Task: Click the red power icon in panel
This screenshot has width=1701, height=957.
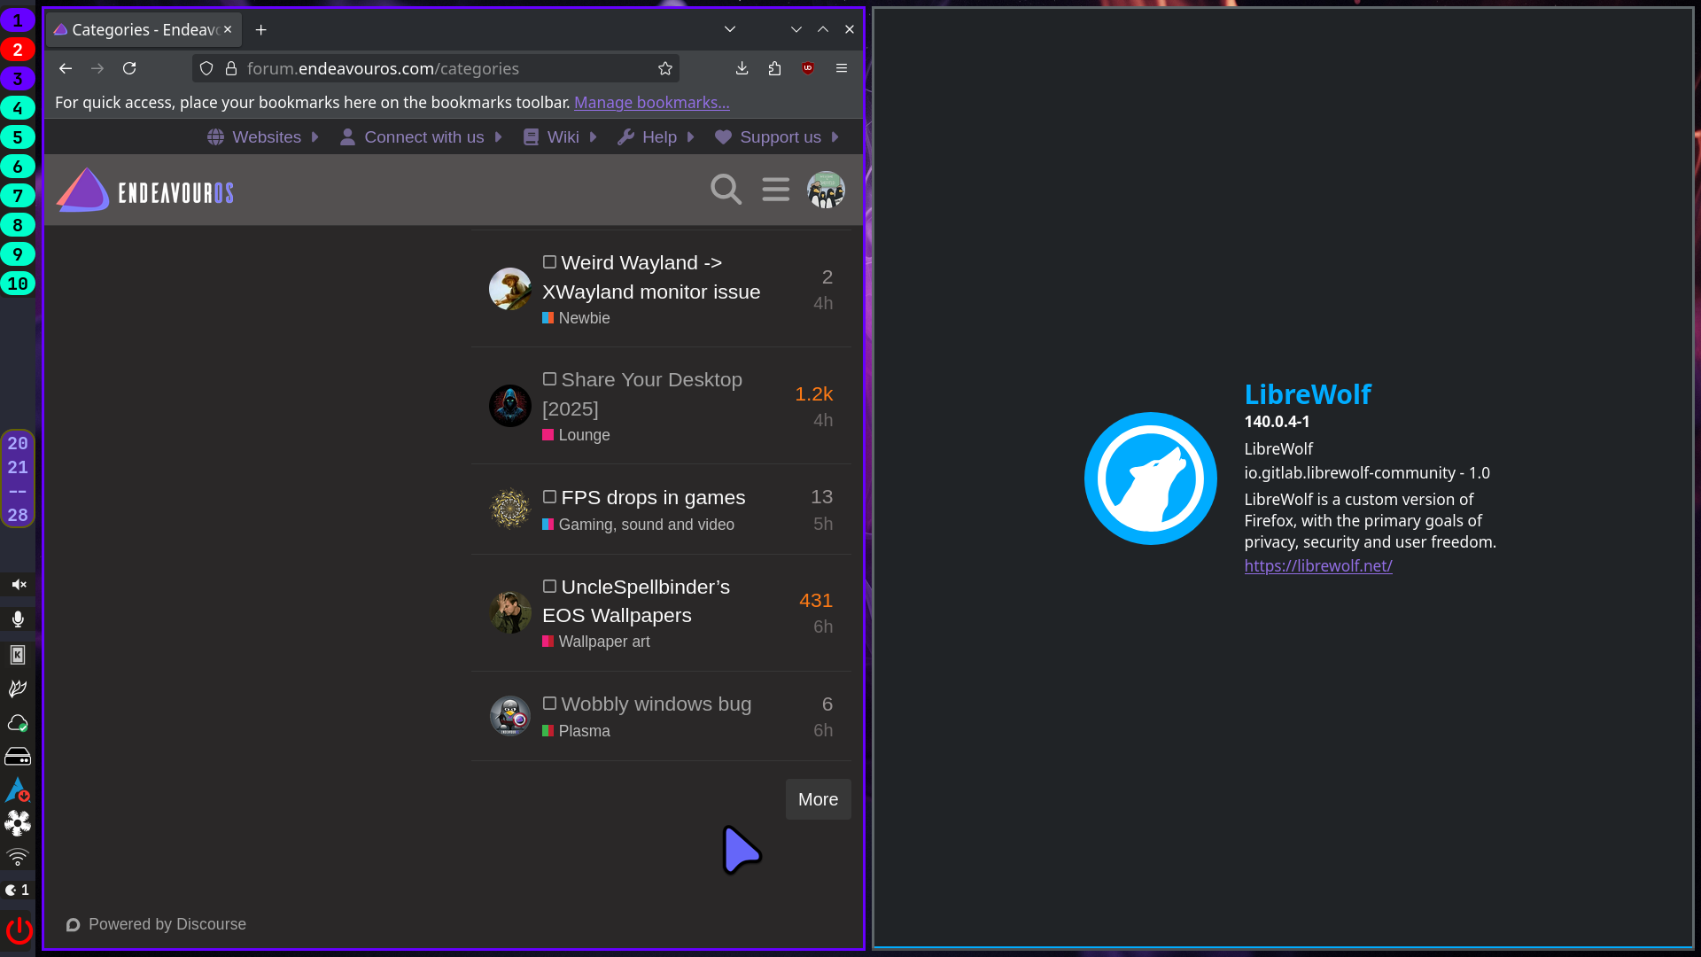Action: pyautogui.click(x=19, y=930)
